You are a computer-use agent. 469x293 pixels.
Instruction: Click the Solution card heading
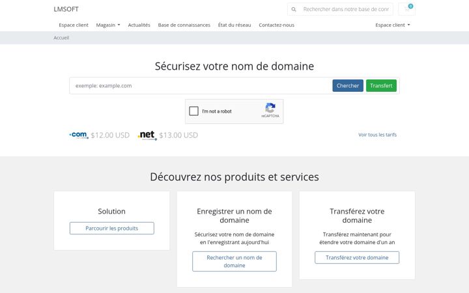coord(111,211)
